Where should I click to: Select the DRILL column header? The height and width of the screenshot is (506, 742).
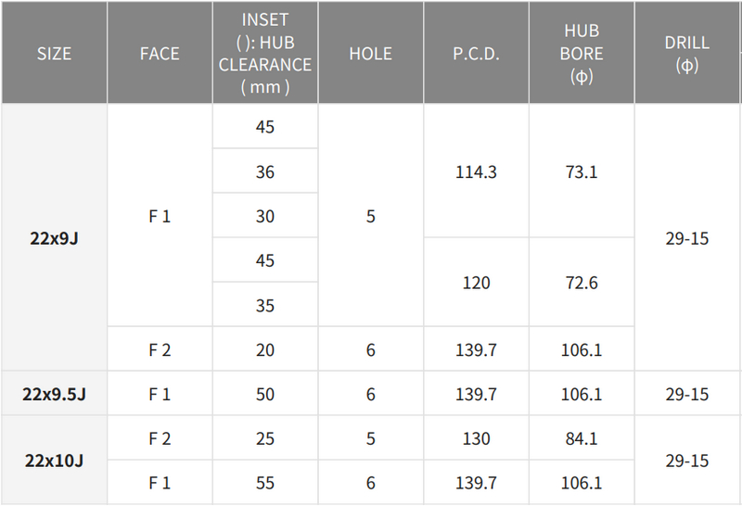click(687, 53)
